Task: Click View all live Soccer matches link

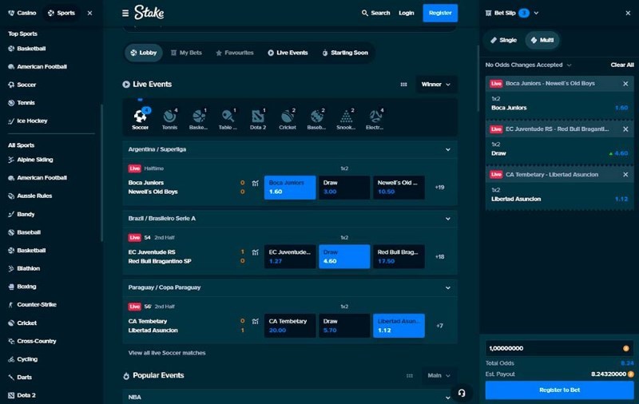Action: click(167, 353)
